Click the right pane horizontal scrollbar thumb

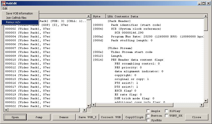pos(134,105)
